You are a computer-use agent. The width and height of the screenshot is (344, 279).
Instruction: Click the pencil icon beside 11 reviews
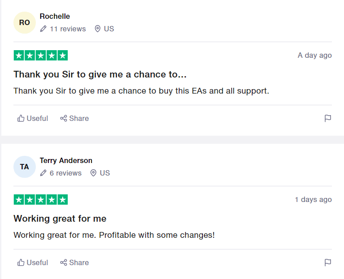click(x=43, y=29)
